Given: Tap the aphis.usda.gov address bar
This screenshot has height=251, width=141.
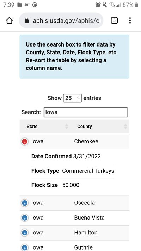Looking at the screenshot, I should 61,20.
